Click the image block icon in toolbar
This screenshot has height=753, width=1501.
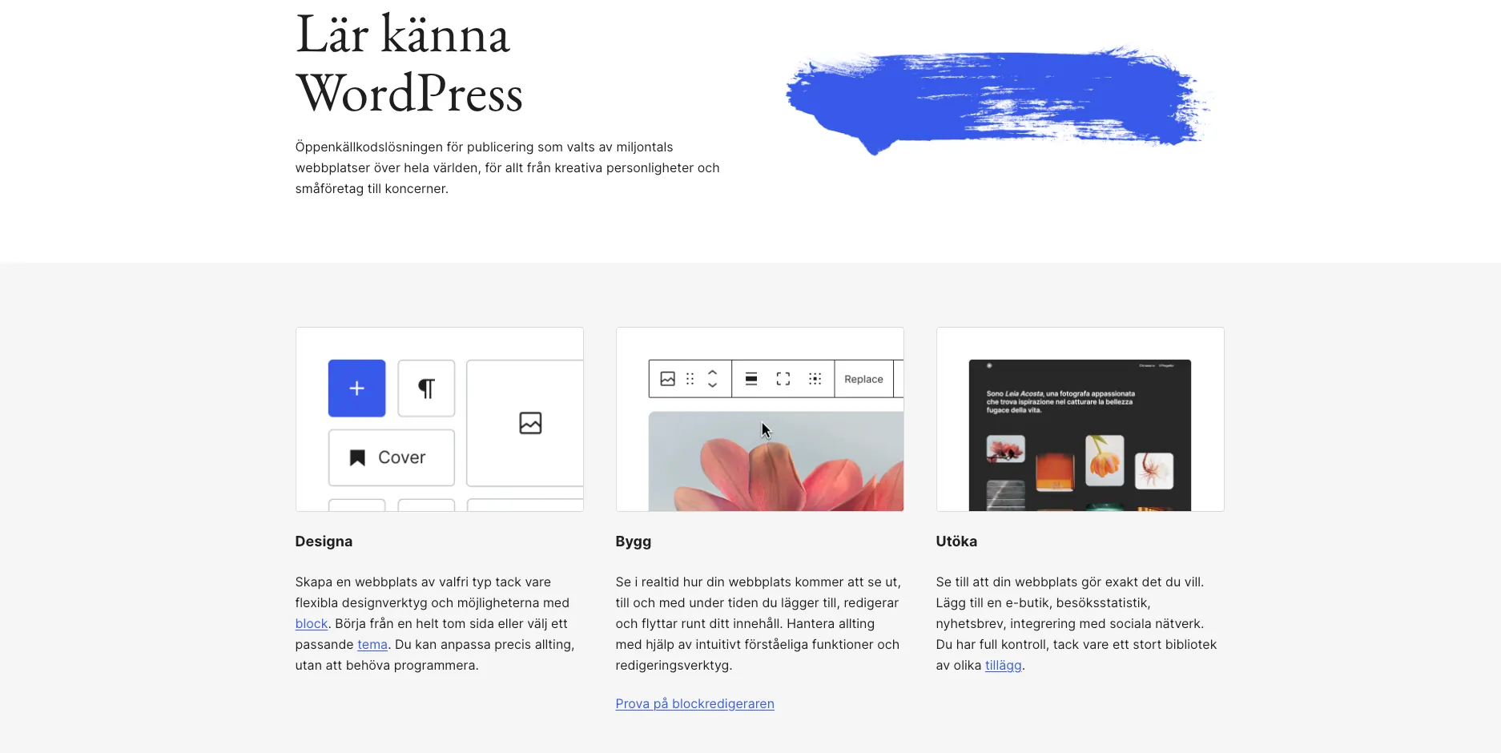click(x=667, y=379)
